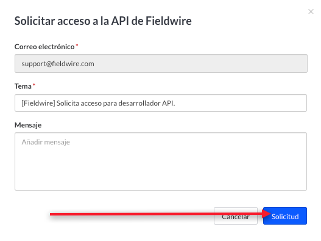Click the red asterisk beside Tema

click(34, 84)
